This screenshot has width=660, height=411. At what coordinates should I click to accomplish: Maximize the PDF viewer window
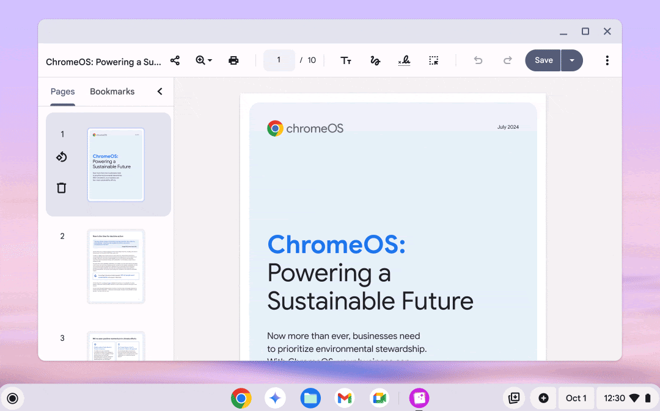585,32
